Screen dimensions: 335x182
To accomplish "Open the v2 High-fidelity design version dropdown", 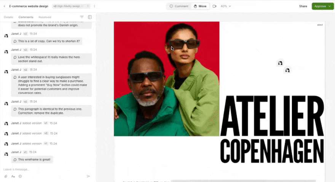I will 68,6.
